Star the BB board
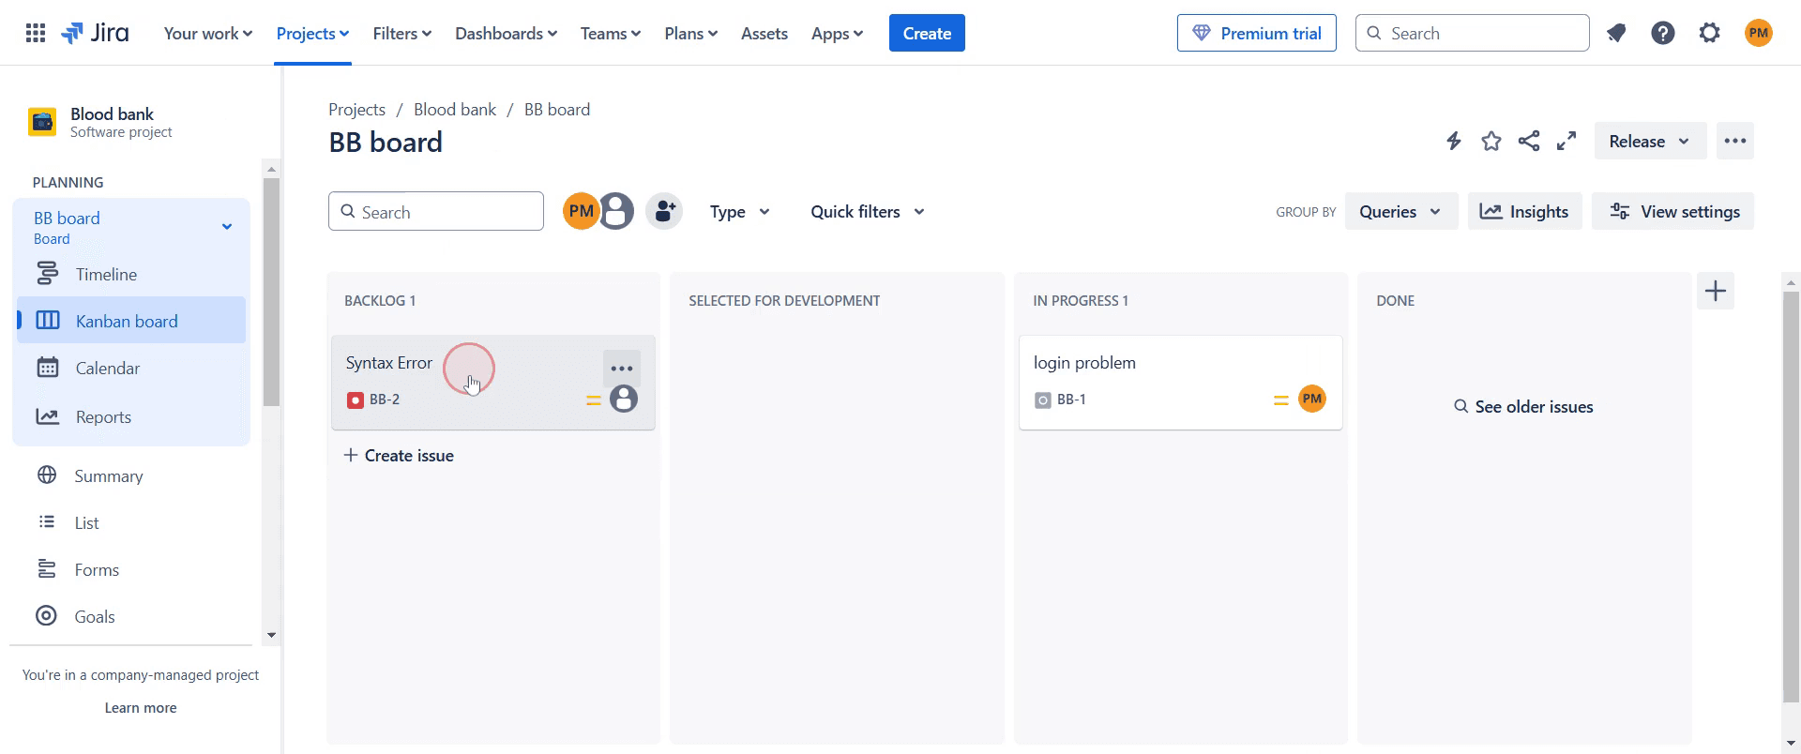 click(x=1491, y=142)
